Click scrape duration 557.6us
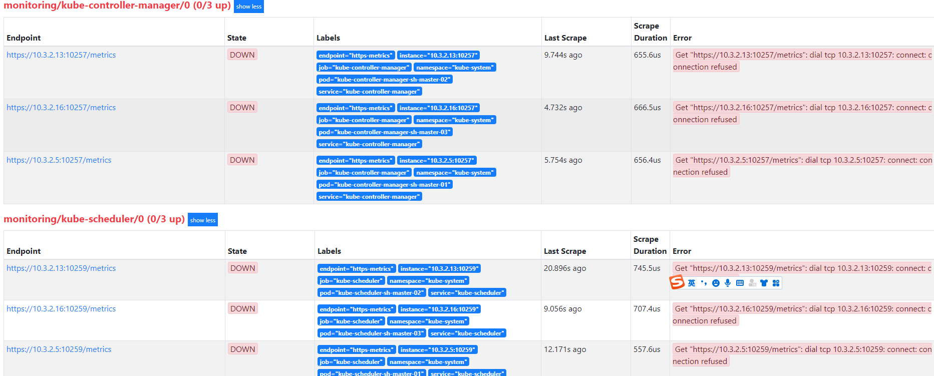The width and height of the screenshot is (934, 376). [647, 349]
